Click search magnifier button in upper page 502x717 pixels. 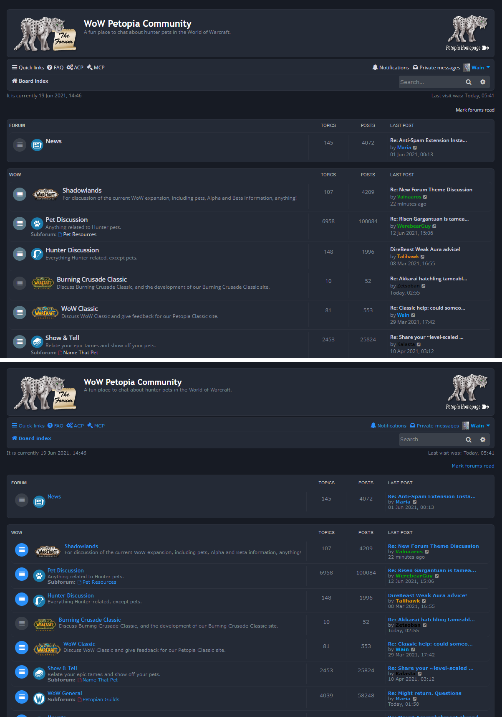point(469,82)
